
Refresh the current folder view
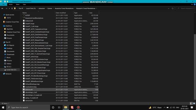[172, 9]
